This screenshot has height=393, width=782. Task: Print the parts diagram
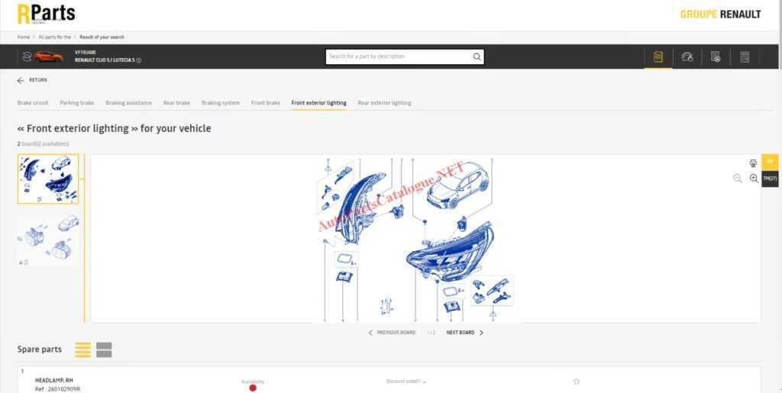point(753,163)
